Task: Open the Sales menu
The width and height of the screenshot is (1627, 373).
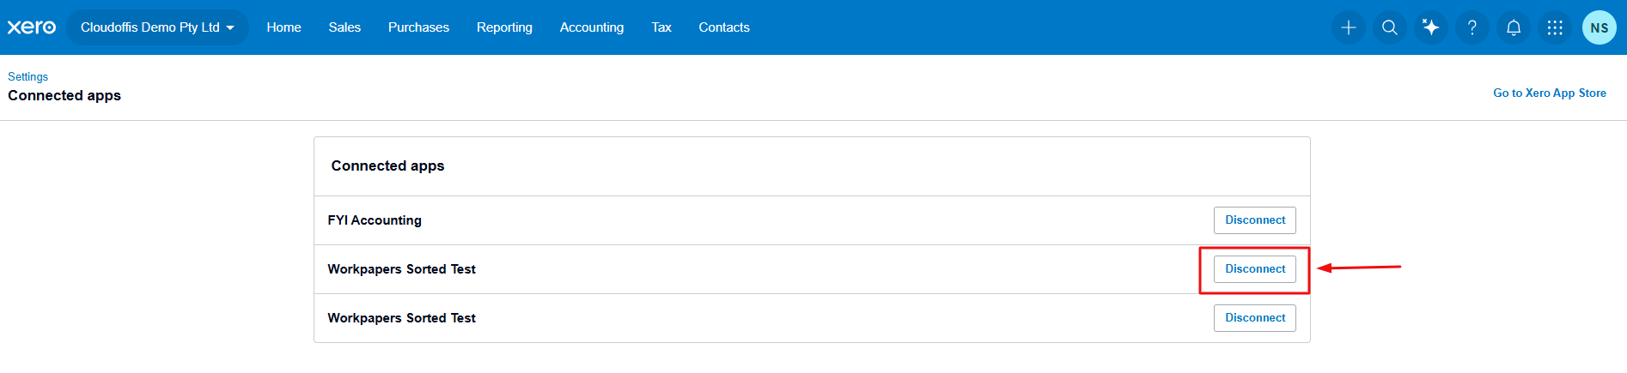Action: (x=344, y=27)
